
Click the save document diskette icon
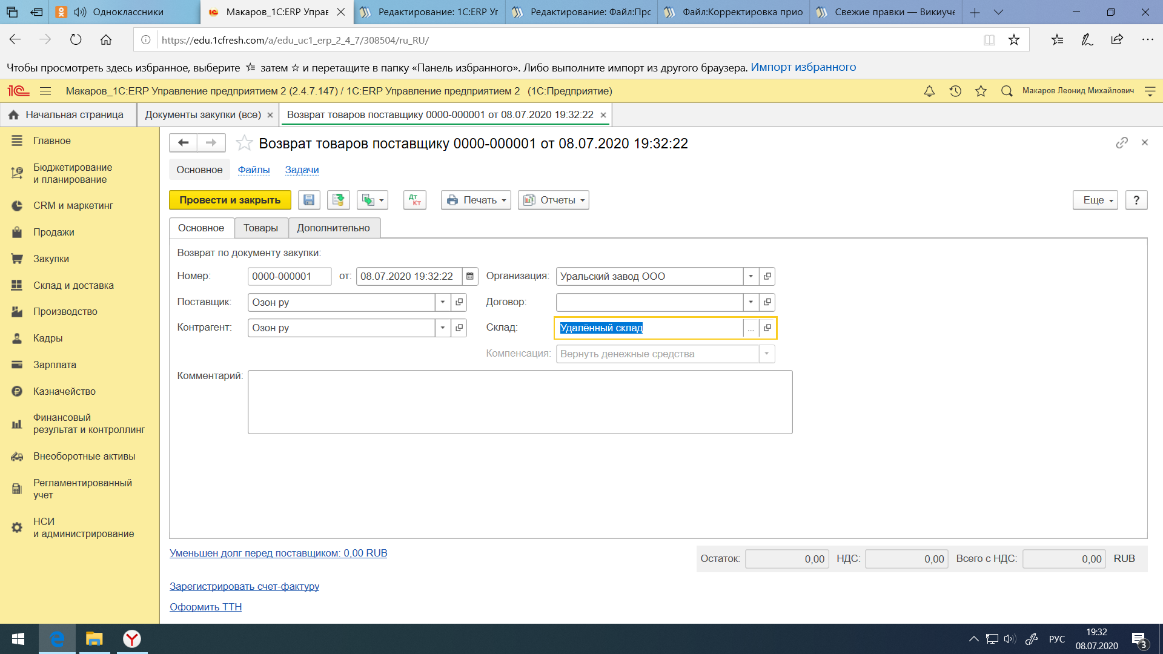309,200
